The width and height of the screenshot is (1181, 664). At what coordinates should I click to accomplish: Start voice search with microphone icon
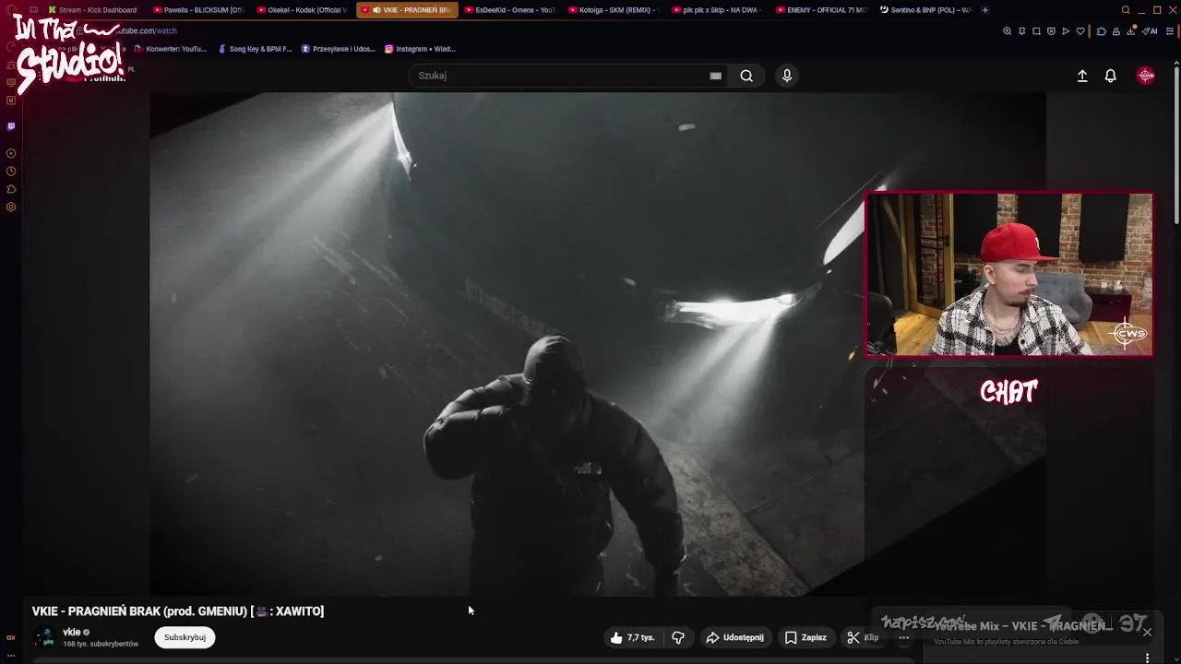(787, 76)
